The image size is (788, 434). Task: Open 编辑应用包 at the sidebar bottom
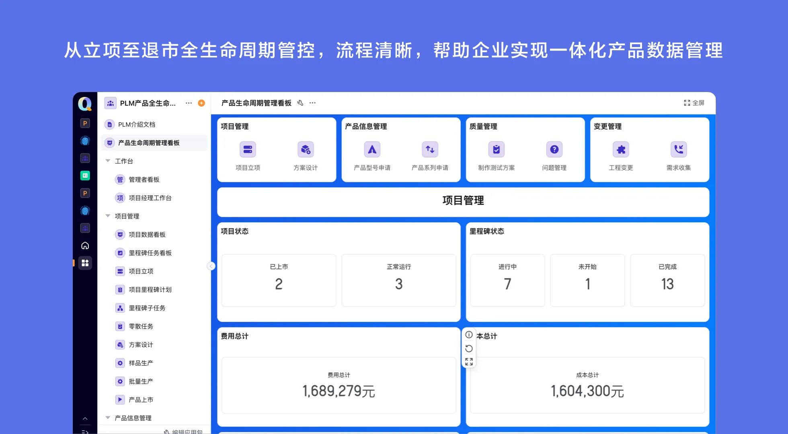(183, 431)
